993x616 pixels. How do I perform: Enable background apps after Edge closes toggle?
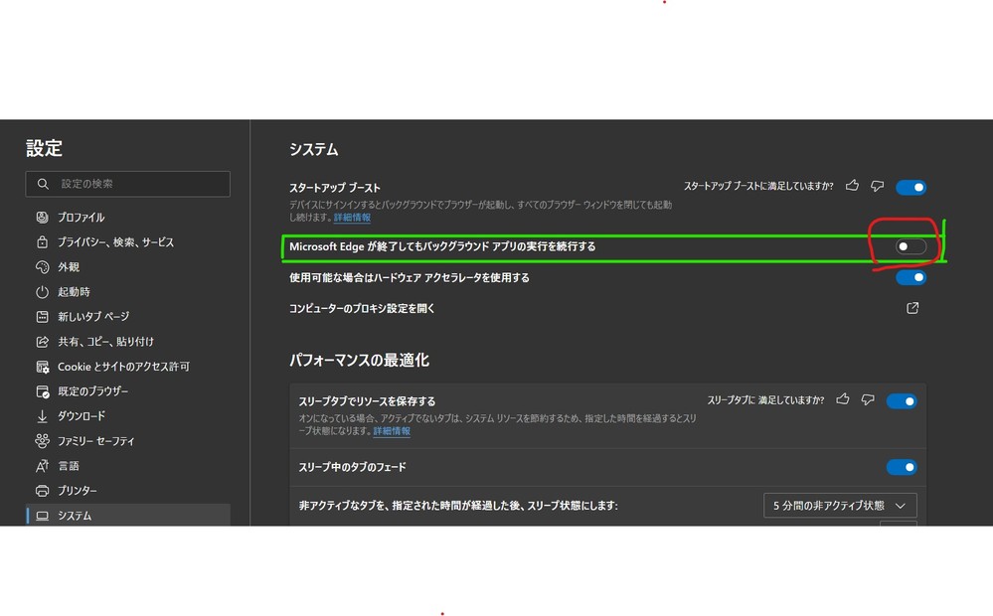[x=910, y=246]
